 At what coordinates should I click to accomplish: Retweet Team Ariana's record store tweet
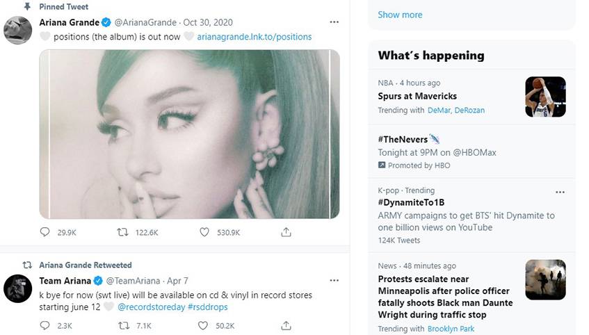coord(123,325)
